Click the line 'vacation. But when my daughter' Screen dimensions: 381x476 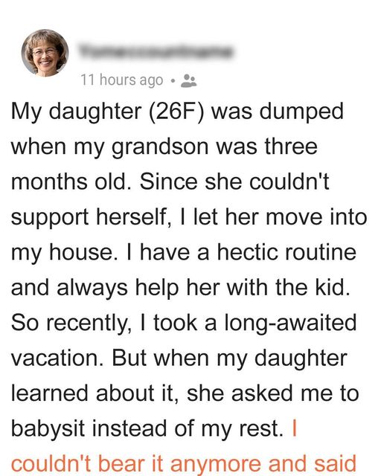[x=179, y=358]
